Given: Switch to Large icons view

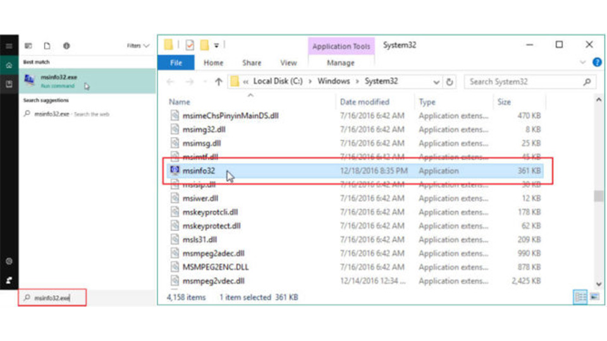Looking at the screenshot, I should (594, 297).
